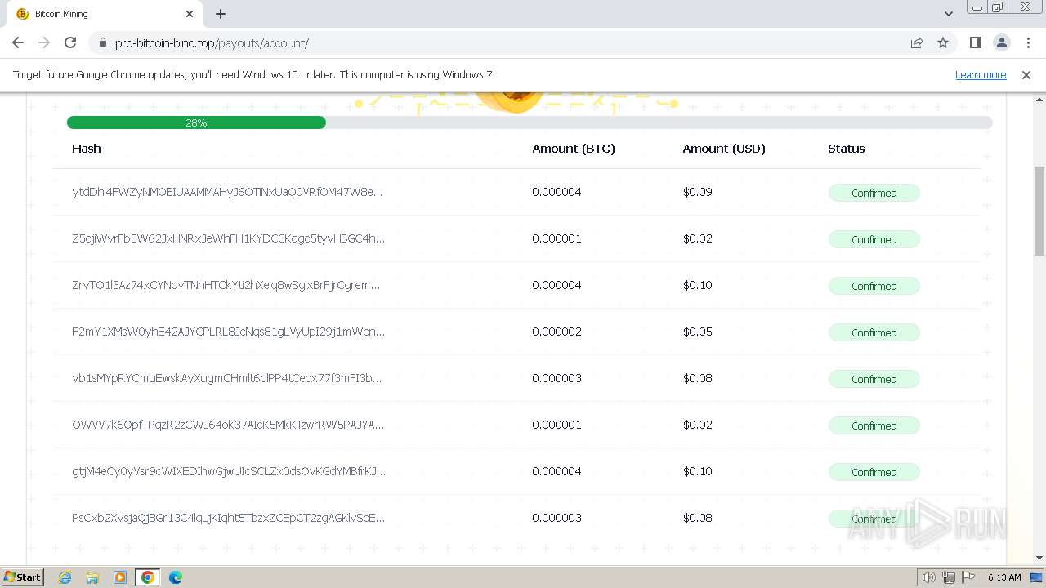
Task: Click the Confirmed badge in the gtjM4eCy row
Action: click(x=874, y=472)
